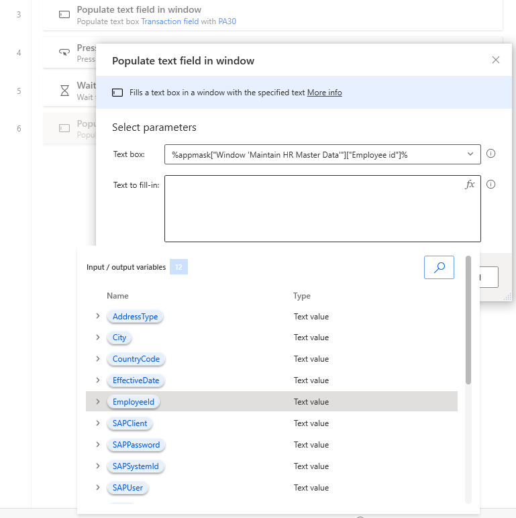Viewport: 516px width, 518px height.
Task: Select the SAPClient variable chip
Action: click(x=130, y=423)
